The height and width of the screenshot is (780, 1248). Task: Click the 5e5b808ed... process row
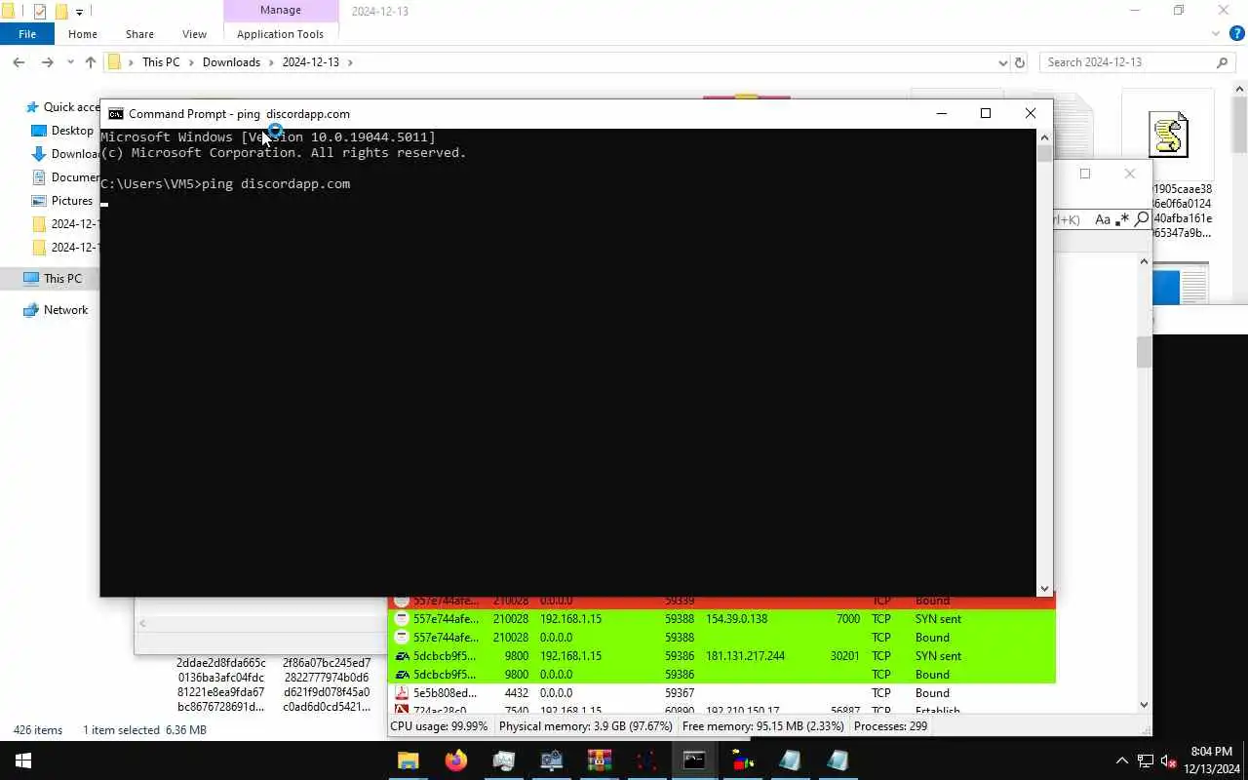point(721,693)
